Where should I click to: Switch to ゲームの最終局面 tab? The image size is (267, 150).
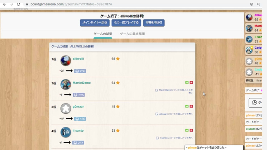coord(132,34)
